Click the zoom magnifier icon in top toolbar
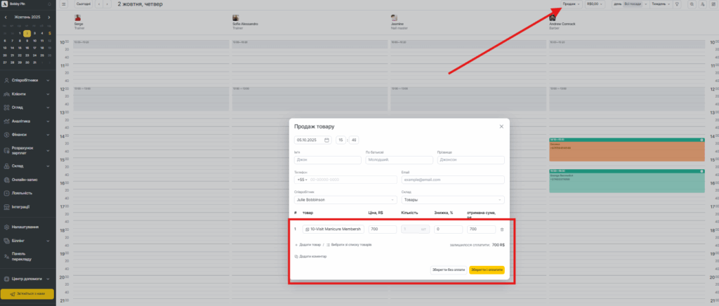Screen dimensions: 719x306 click(x=692, y=4)
